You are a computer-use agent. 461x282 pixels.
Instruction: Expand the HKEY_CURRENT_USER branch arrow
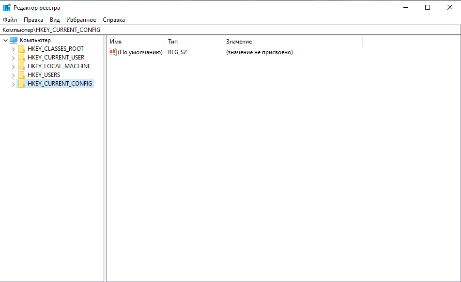[13, 58]
